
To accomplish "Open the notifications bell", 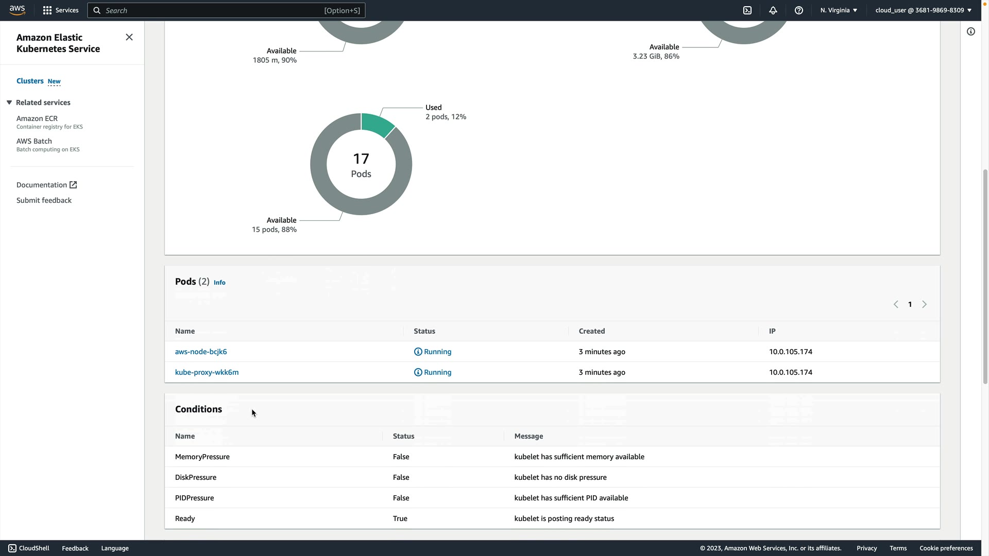I will 773,10.
